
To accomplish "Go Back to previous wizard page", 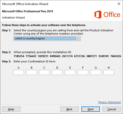I will click(69, 109).
